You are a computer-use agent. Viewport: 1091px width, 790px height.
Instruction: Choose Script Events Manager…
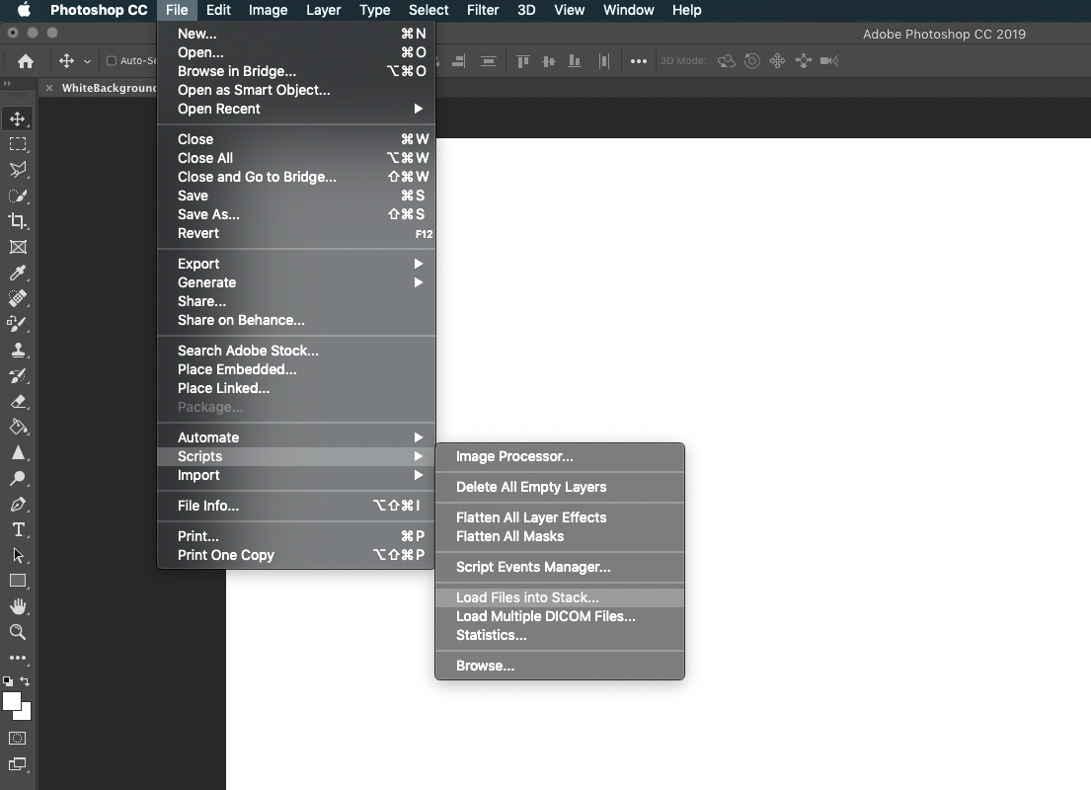(560, 567)
